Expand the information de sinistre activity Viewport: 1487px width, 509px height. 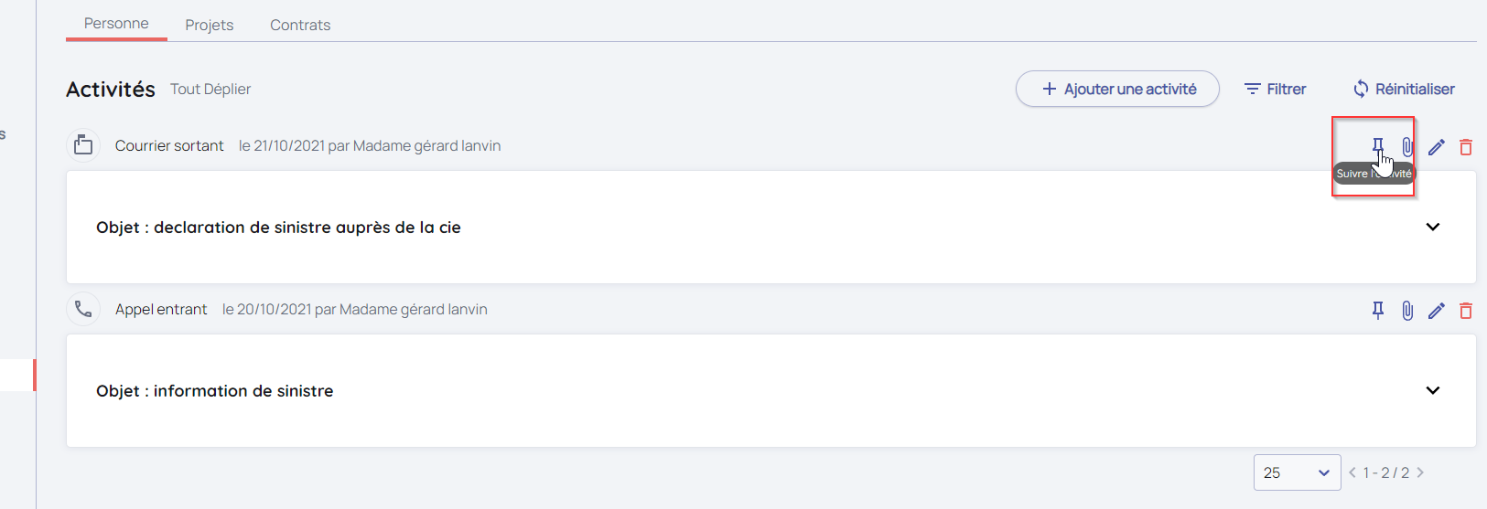coord(1433,390)
